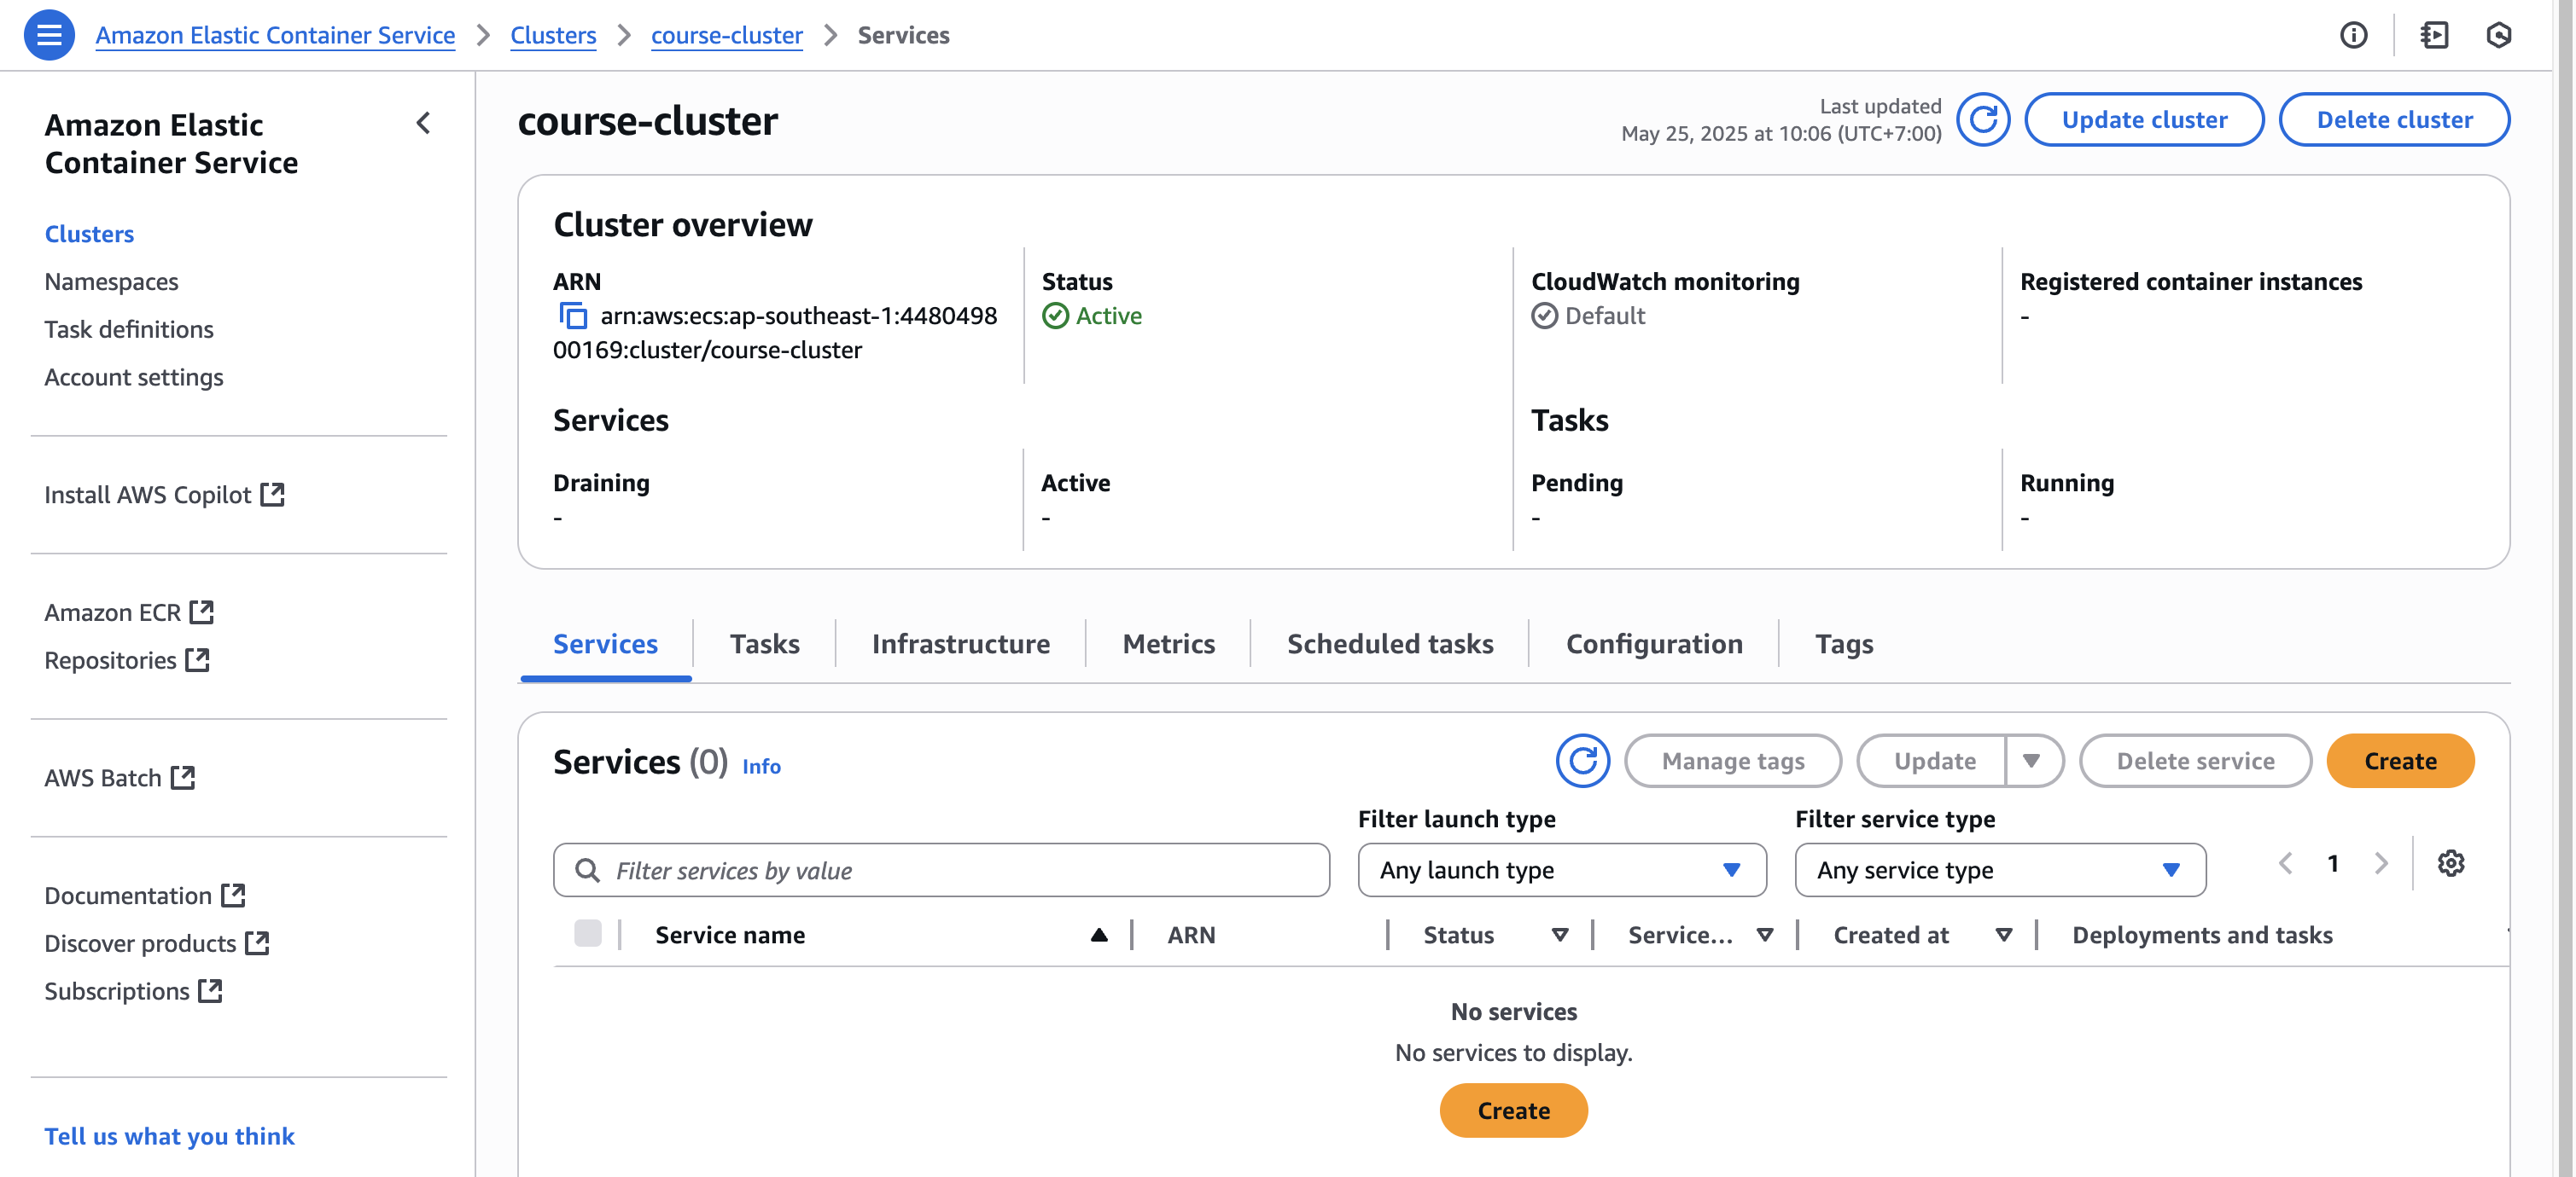
Task: Copy the cluster ARN with copy icon
Action: click(x=572, y=316)
